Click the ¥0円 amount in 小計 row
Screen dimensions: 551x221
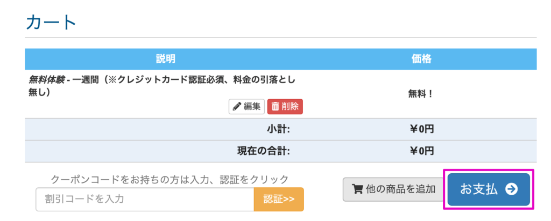coord(421,129)
